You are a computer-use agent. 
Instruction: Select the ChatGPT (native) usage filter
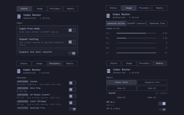136,24
